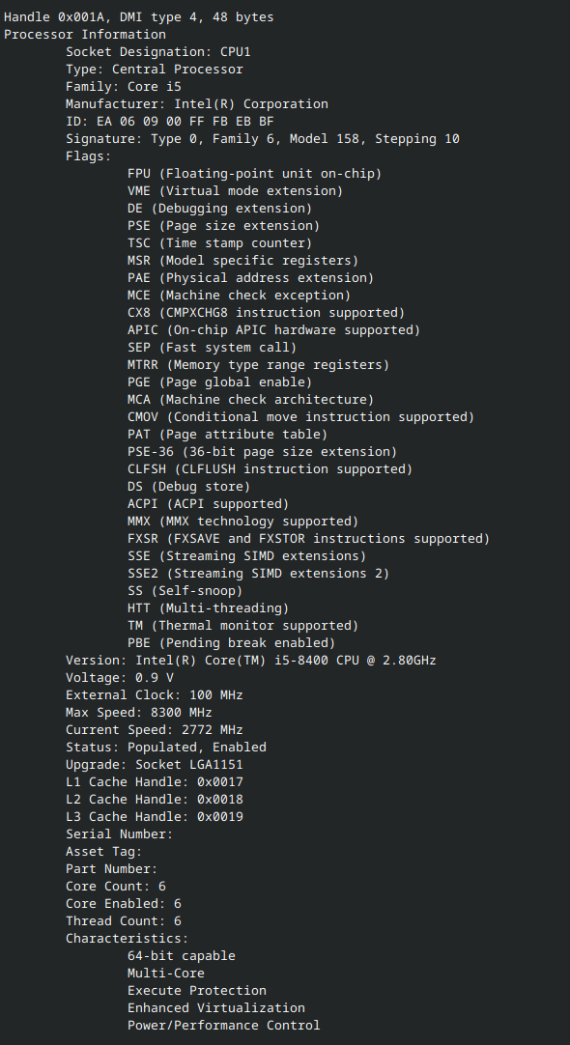Click the Signature Model 158 line
Image resolution: width=570 pixels, height=1045 pixels.
pyautogui.click(x=263, y=139)
